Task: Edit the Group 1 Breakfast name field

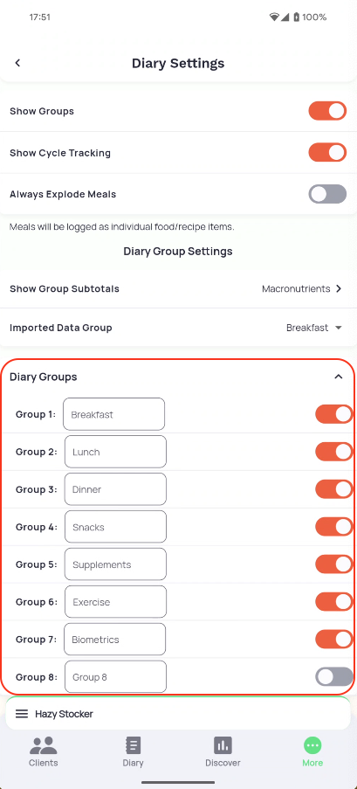Action: [113, 414]
